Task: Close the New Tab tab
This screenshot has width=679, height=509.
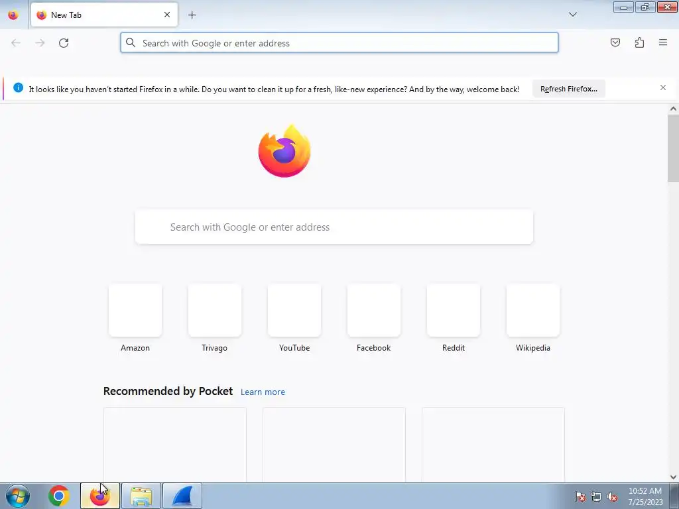Action: click(166, 15)
